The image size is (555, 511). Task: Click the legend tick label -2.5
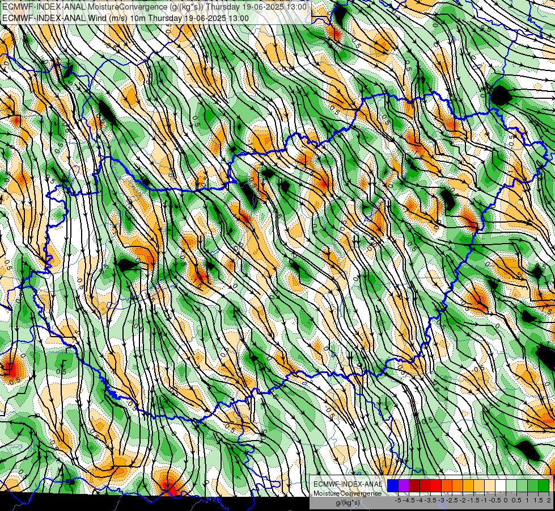(453, 500)
